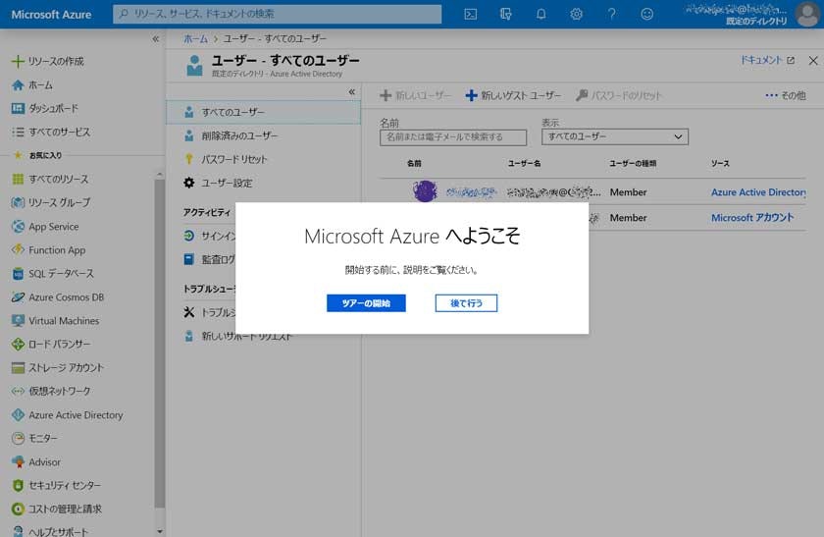Image resolution: width=824 pixels, height=537 pixels.
Task: Collapse the users blade menu
Action: click(351, 92)
